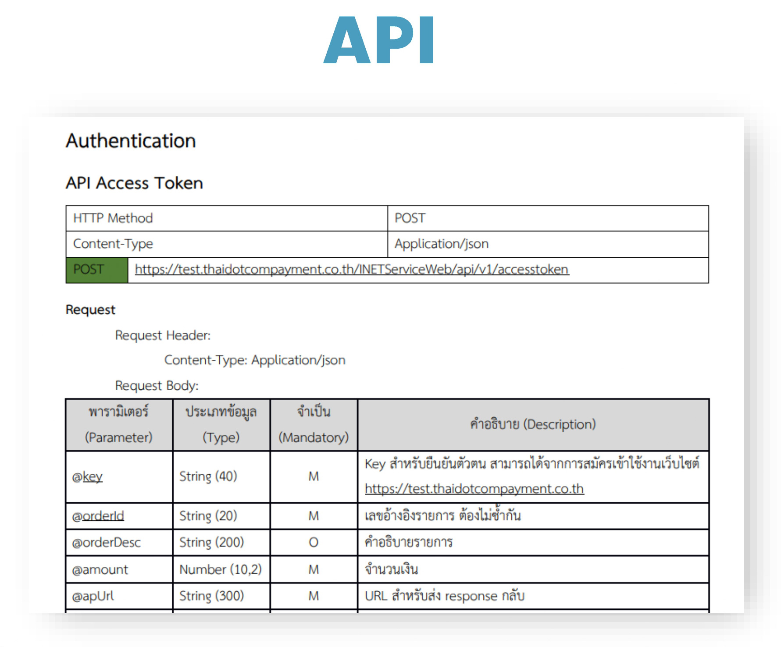Click the String (40) type cell
781x647 pixels.
221,477
